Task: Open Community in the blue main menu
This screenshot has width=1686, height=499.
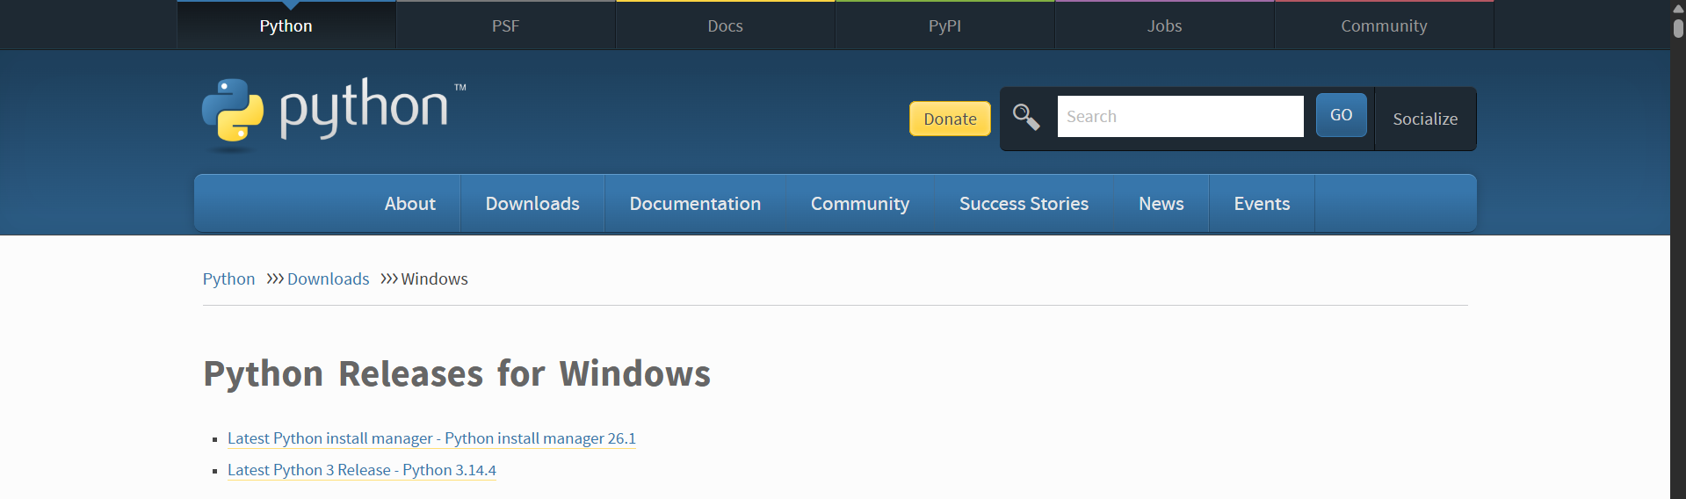Action: 860,203
